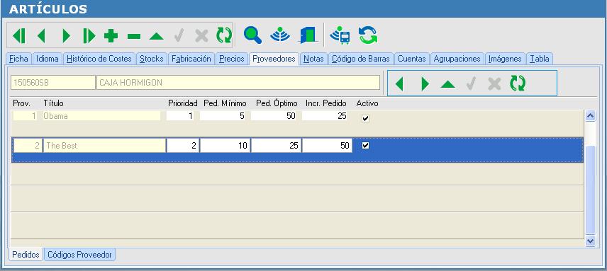Viewport: 607px width, 271px height.
Task: Click the scrollbar down arrow
Action: (x=591, y=241)
